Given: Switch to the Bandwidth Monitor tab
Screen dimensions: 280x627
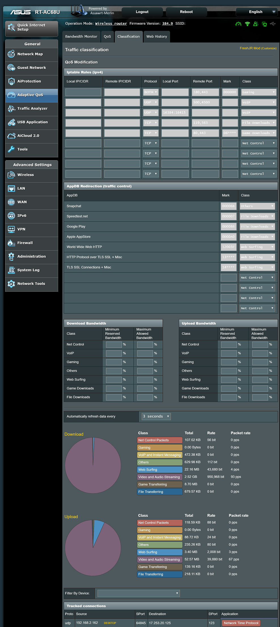Looking at the screenshot, I should tap(81, 37).
